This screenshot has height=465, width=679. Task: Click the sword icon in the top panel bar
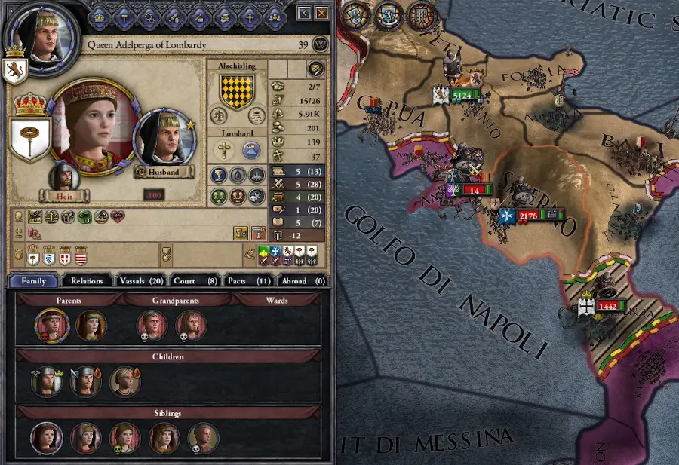174,18
